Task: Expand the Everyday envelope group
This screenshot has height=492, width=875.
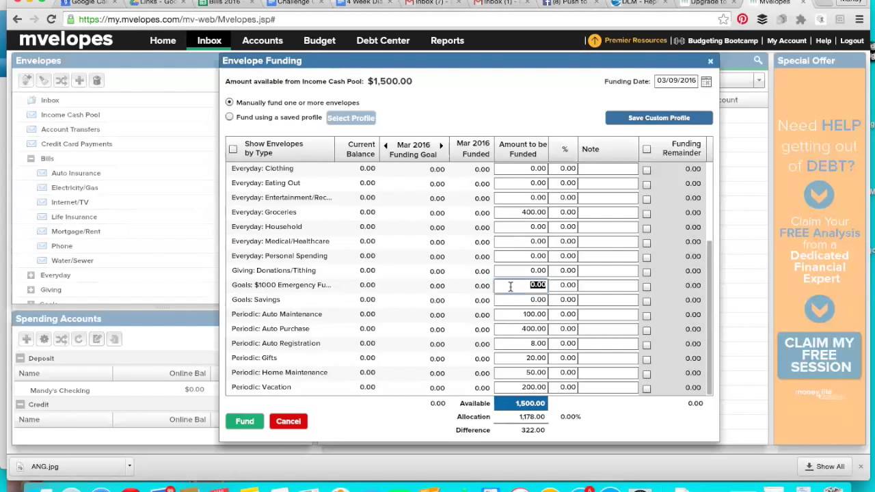Action: click(31, 275)
